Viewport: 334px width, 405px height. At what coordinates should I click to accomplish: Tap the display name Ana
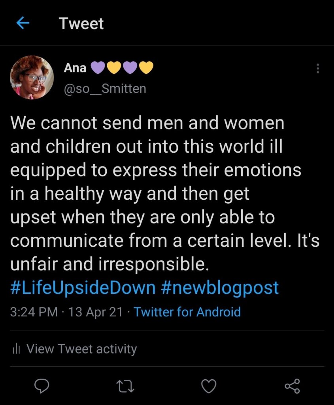click(x=75, y=68)
